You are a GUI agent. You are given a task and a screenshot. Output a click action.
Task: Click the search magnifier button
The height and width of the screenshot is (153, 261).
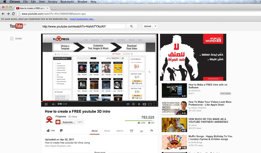pyautogui.click(x=132, y=26)
